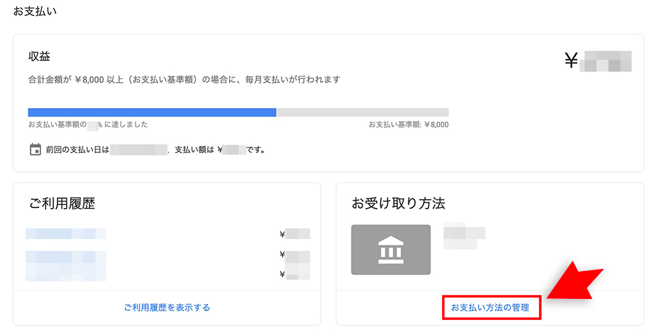
Task: Click the blue earnings progress bar
Action: [x=152, y=112]
